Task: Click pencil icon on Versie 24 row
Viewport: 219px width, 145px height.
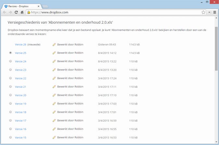Action: (54, 61)
